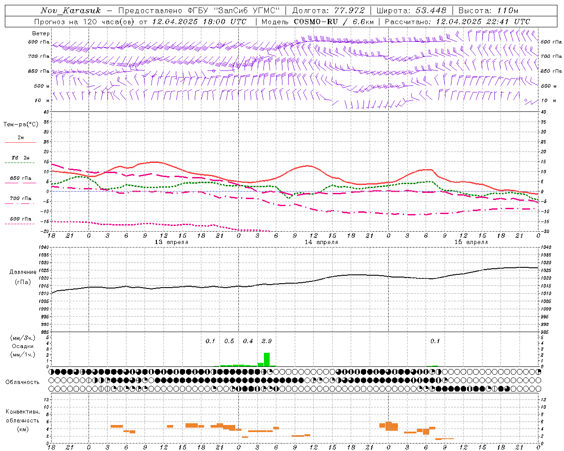Click the (км) unit label
This screenshot has width=564, height=451.
click(x=23, y=429)
